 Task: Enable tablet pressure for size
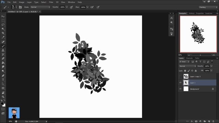click(x=98, y=7)
